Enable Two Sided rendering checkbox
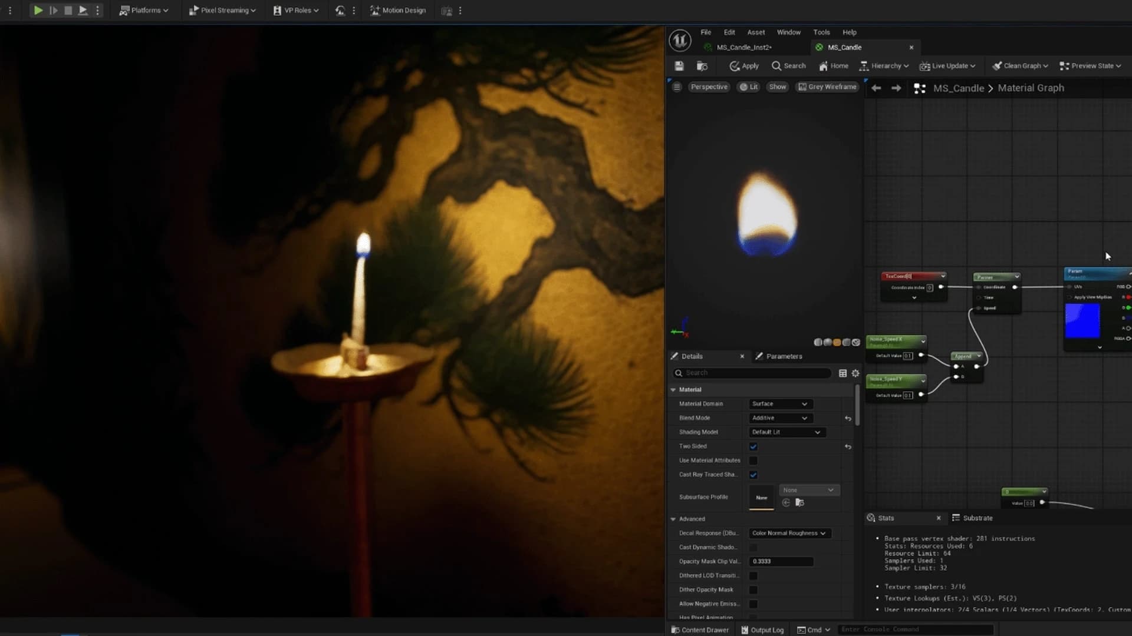Viewport: 1132px width, 636px height. [752, 446]
